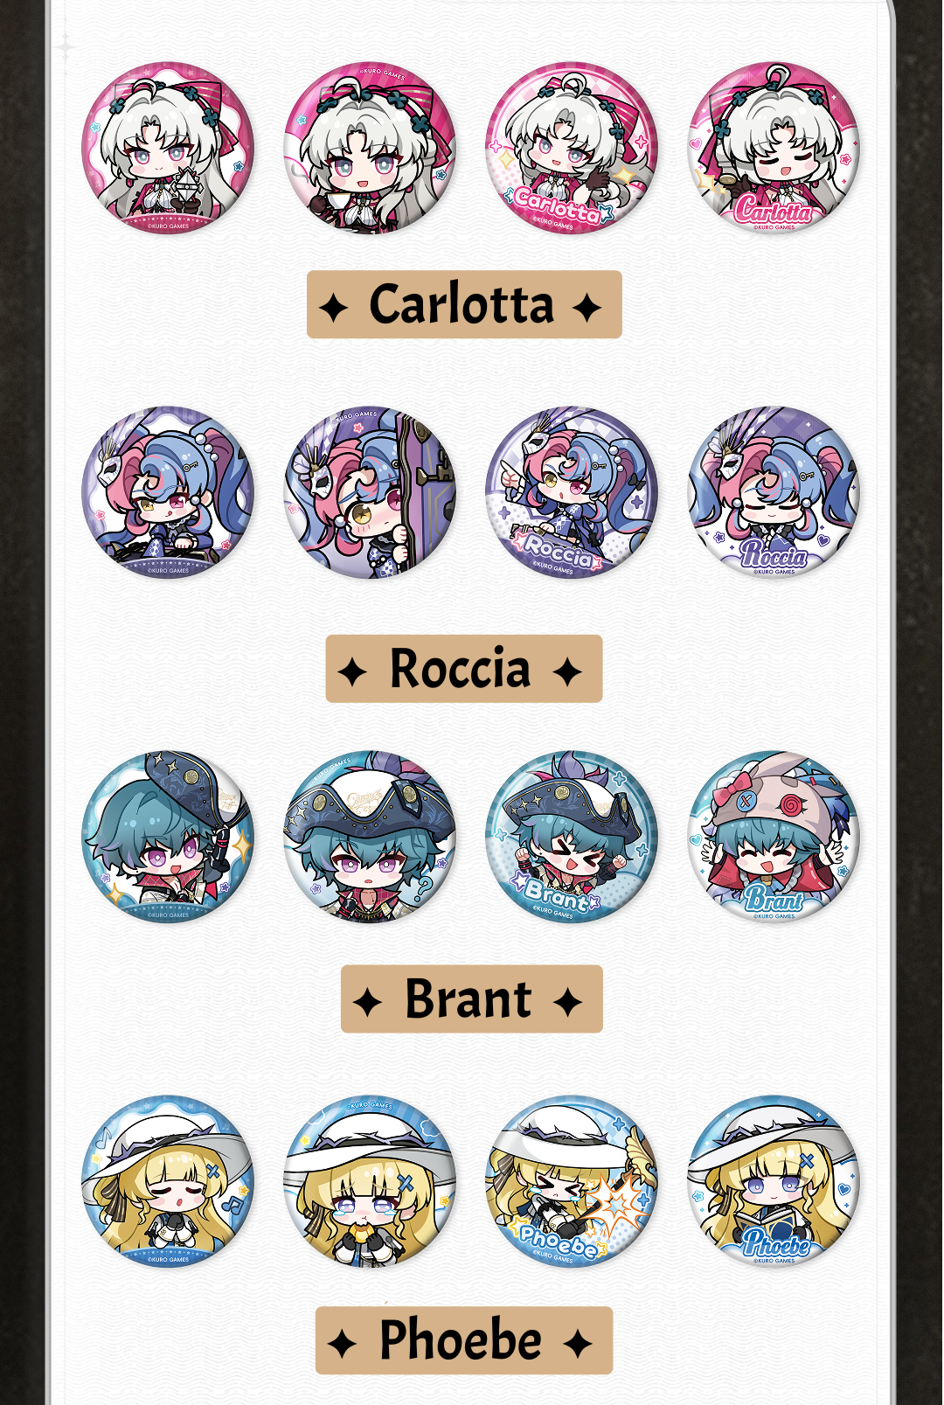Click Phoebe badge eating a donut

(370, 1181)
